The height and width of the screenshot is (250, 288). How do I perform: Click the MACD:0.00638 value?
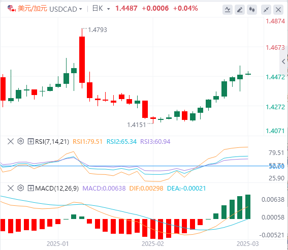pyautogui.click(x=104, y=189)
